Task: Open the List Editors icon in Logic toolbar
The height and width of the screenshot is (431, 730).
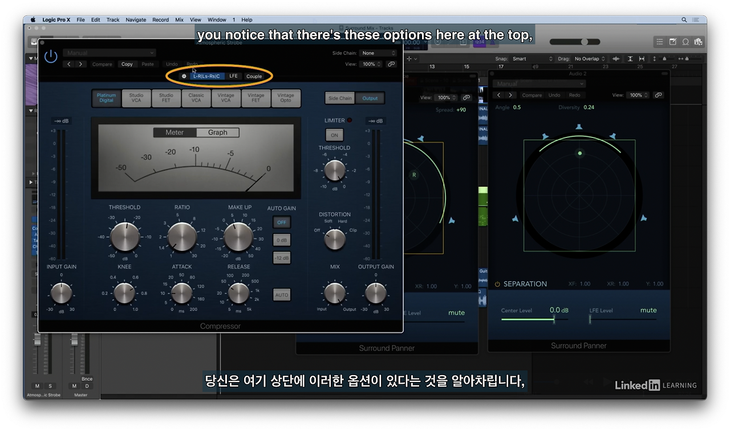Action: tap(660, 42)
